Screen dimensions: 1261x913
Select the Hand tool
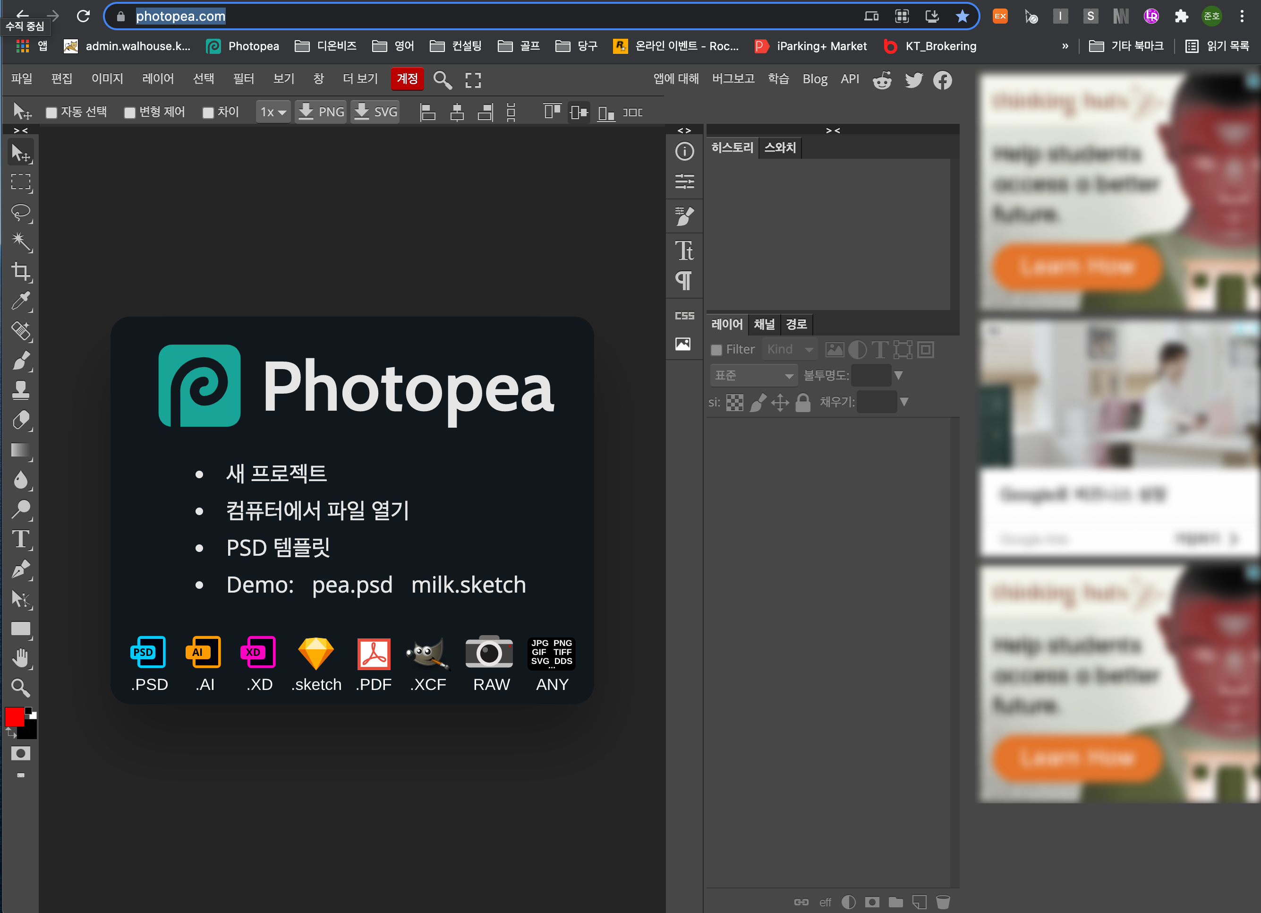(x=21, y=658)
